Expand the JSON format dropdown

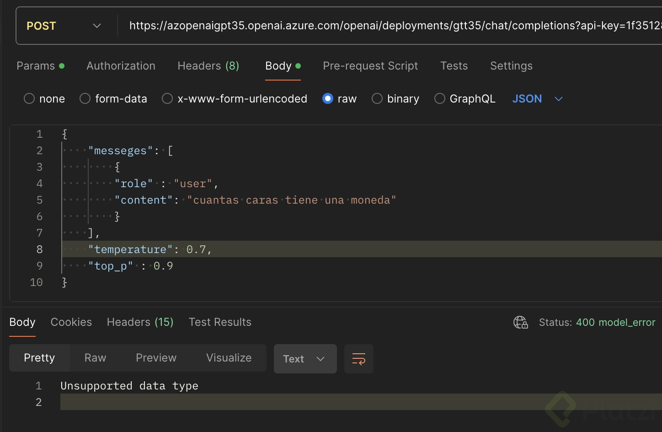[537, 99]
